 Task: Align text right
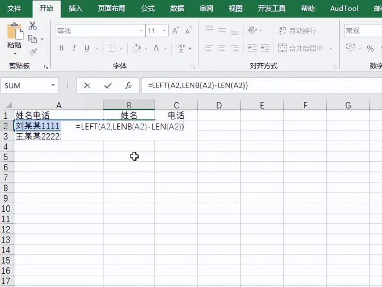[x=235, y=48]
